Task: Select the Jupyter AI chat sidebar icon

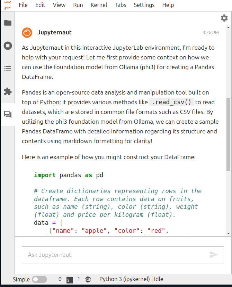Action: (8, 115)
